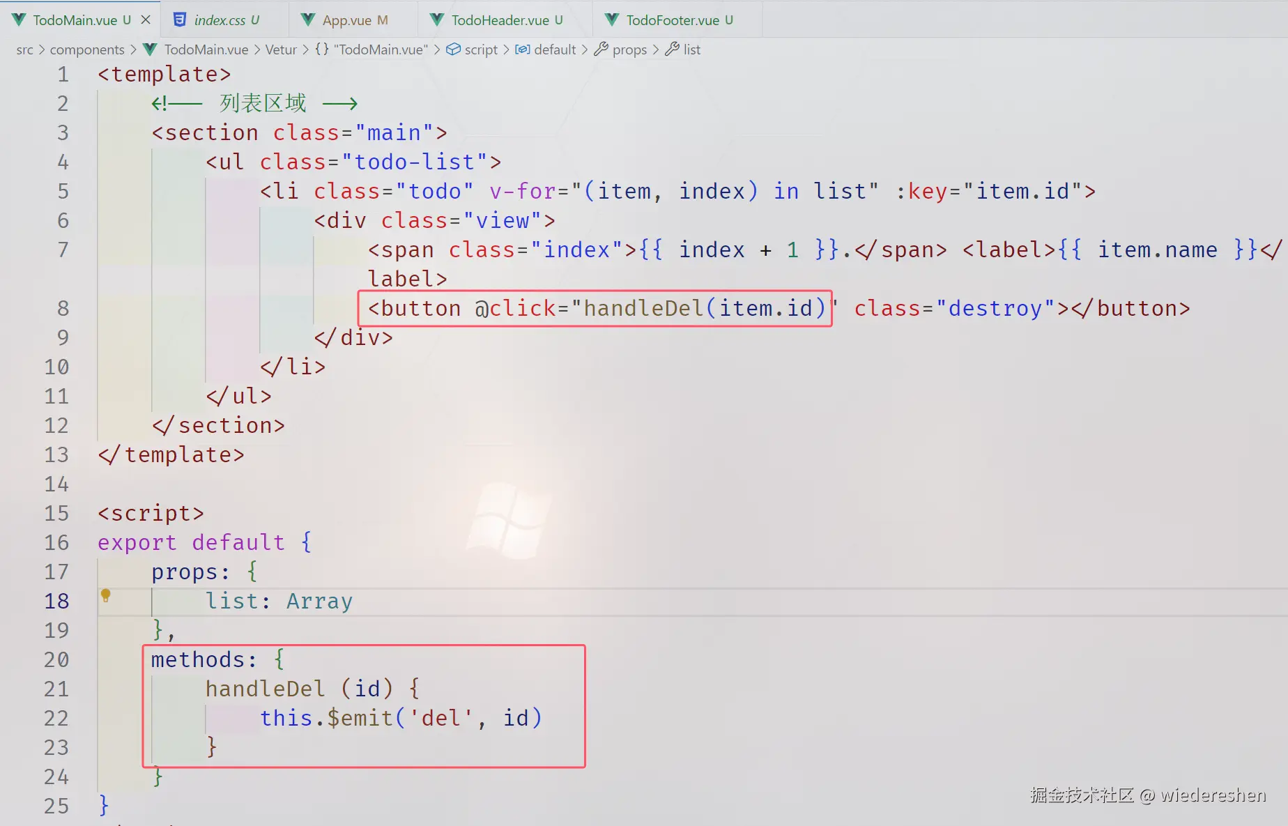
Task: Click the "<script>" tag on line 15
Action: tap(151, 513)
